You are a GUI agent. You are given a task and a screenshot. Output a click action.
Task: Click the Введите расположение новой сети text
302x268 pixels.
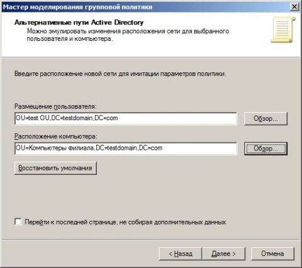tap(120, 74)
